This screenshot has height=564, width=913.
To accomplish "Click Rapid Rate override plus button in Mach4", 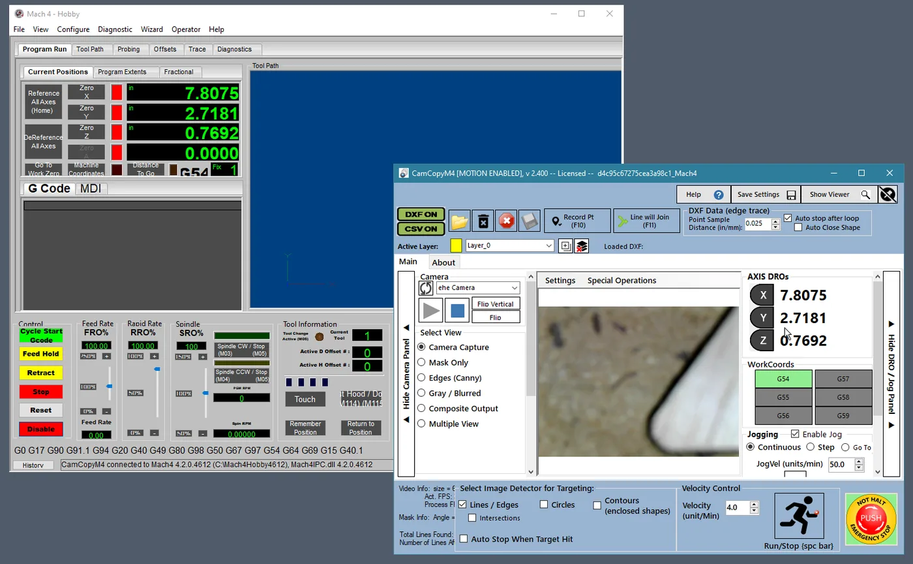I will tap(155, 356).
